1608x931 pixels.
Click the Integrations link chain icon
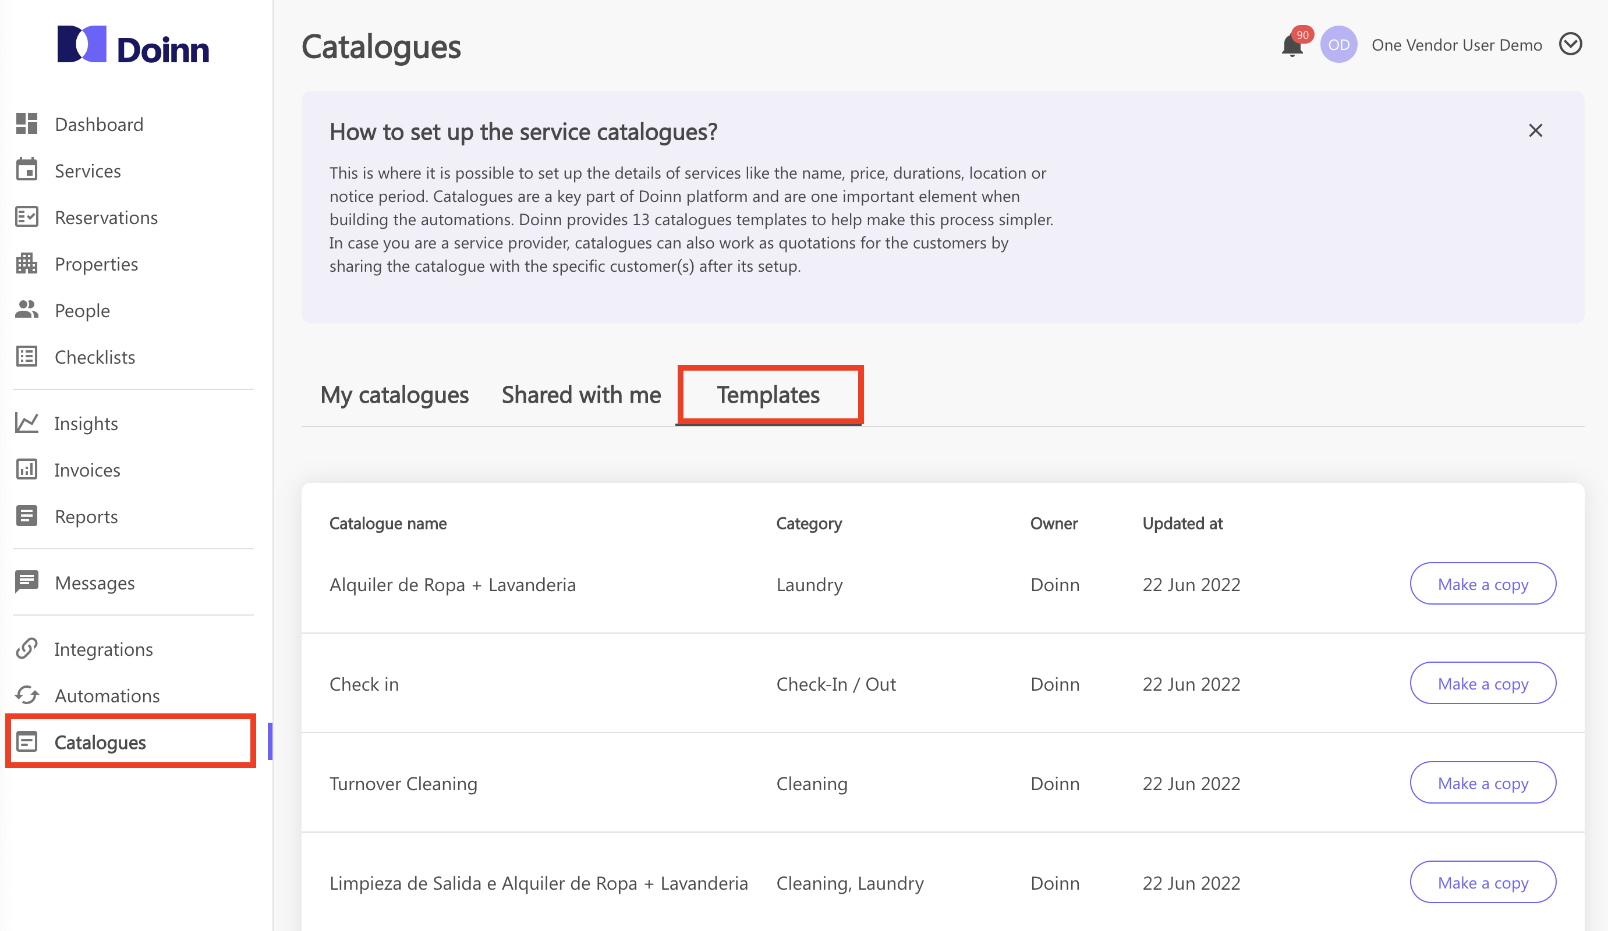(27, 649)
